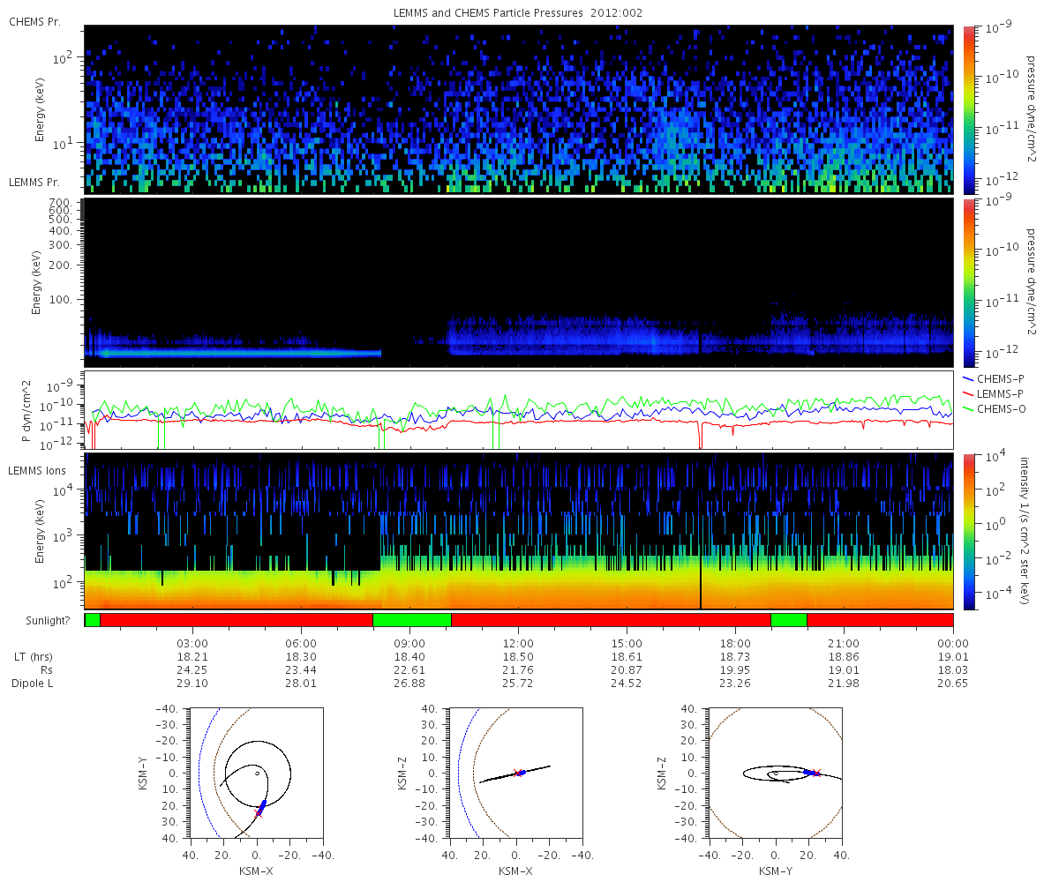Click the LEMMS-P legend entry
The width and height of the screenshot is (1059, 882).
(992, 392)
